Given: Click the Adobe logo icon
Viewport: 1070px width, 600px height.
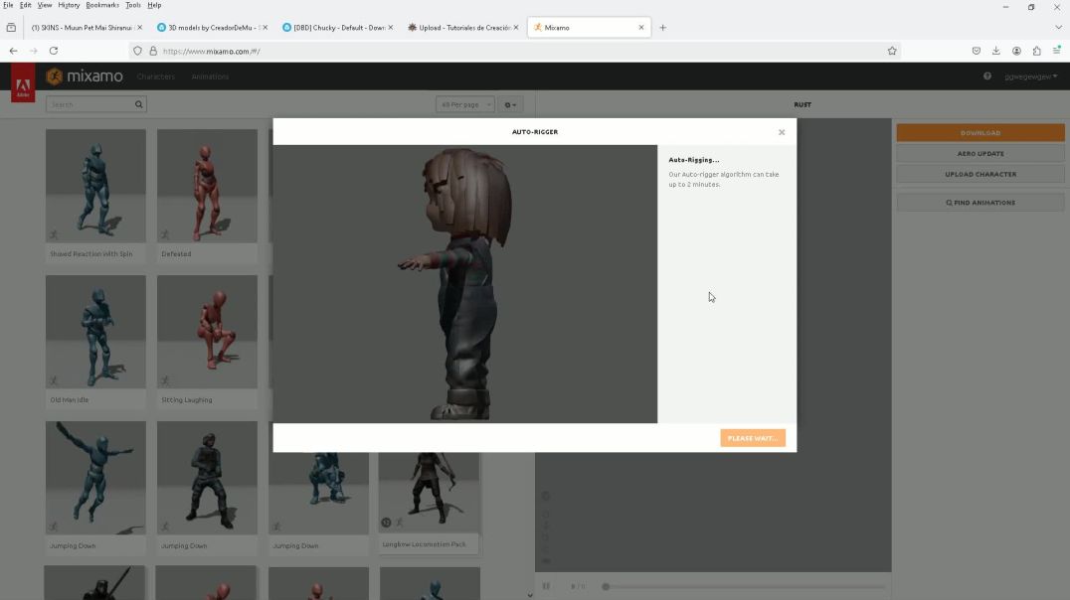Looking at the screenshot, I should pyautogui.click(x=22, y=83).
